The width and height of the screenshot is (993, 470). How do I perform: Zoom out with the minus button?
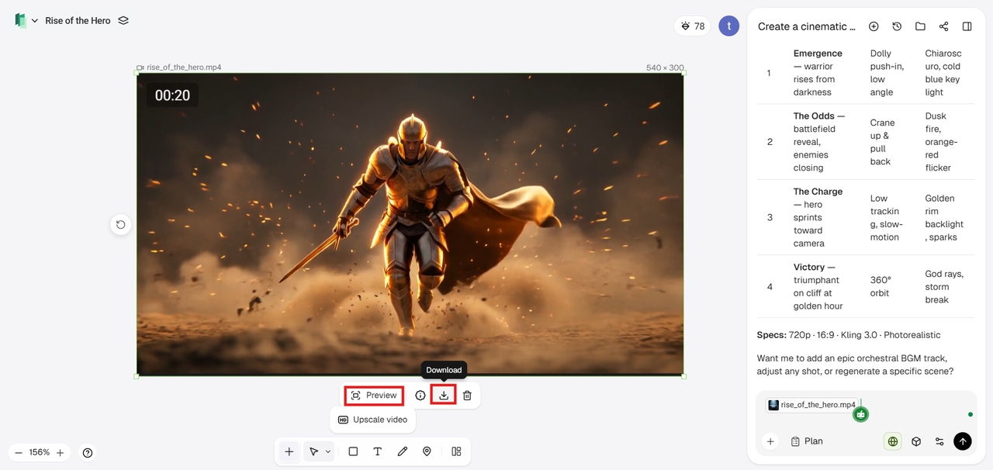coord(19,452)
